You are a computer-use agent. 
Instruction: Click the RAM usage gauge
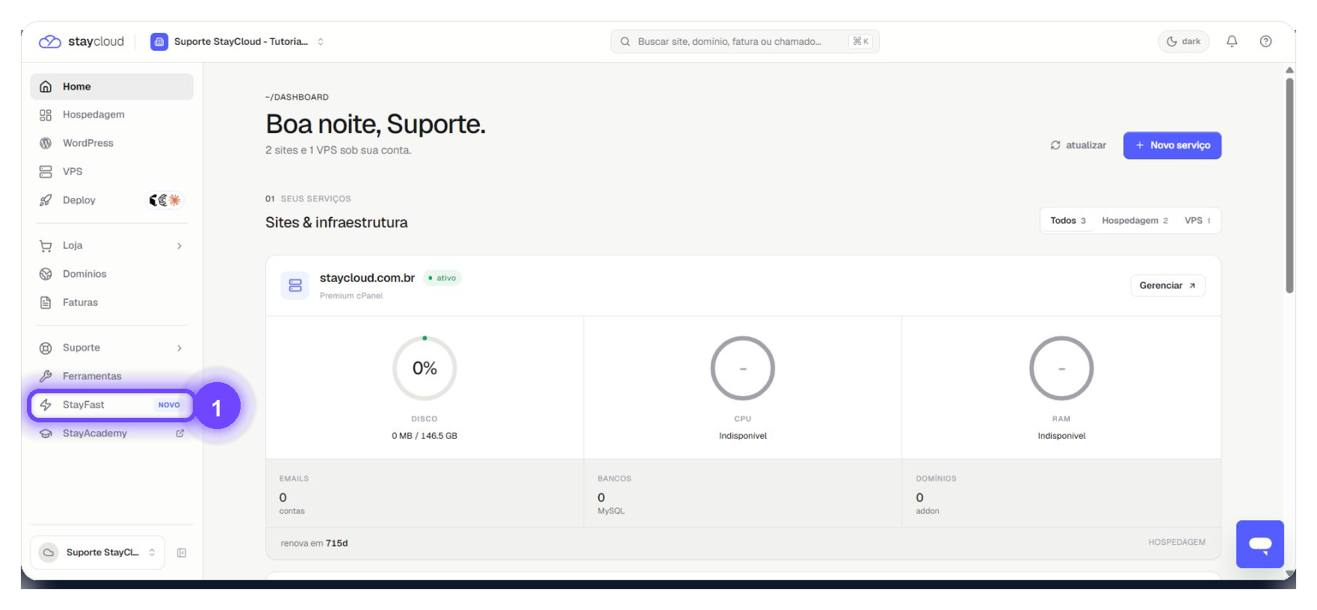1061,369
